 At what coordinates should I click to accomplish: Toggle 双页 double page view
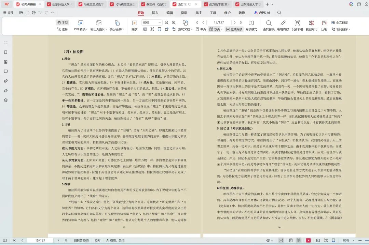click(x=214, y=29)
